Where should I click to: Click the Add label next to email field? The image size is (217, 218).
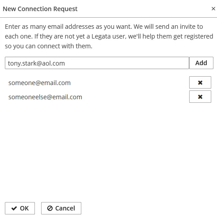(201, 63)
